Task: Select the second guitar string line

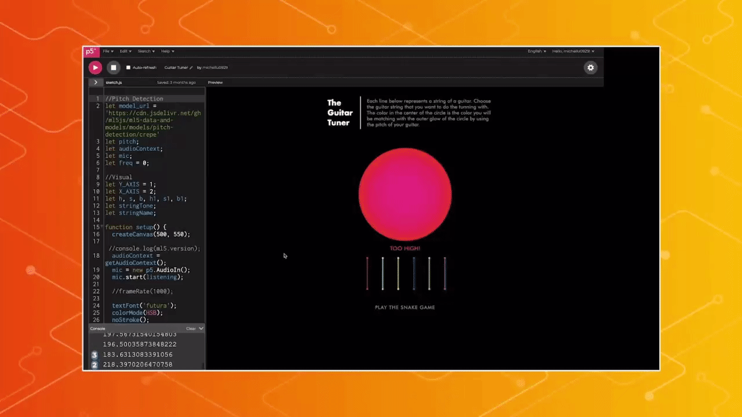Action: point(383,273)
